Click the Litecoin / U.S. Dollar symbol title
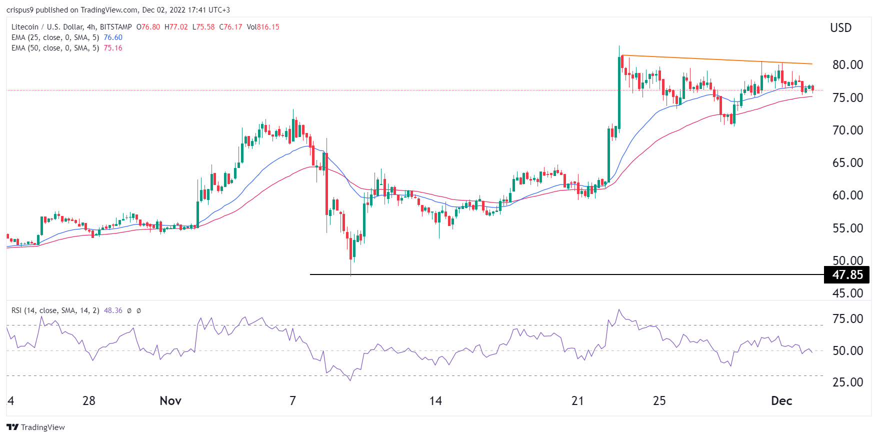Viewport: 878px width, 438px height. tap(71, 27)
